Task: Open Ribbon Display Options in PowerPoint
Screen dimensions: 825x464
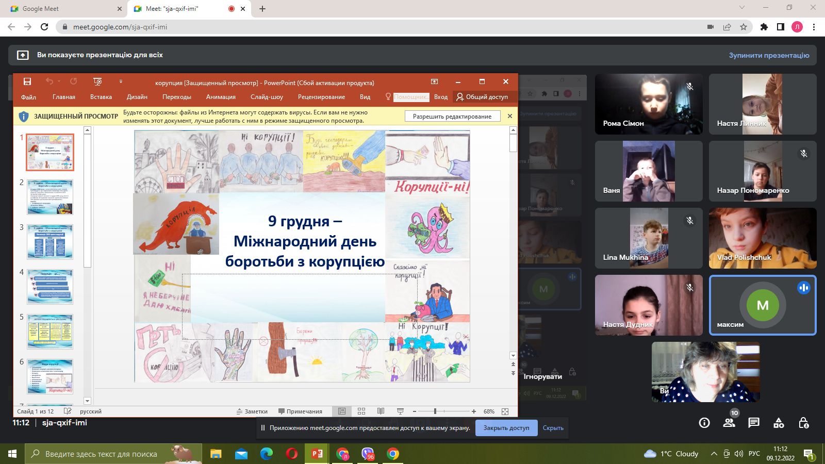Action: 435,81
